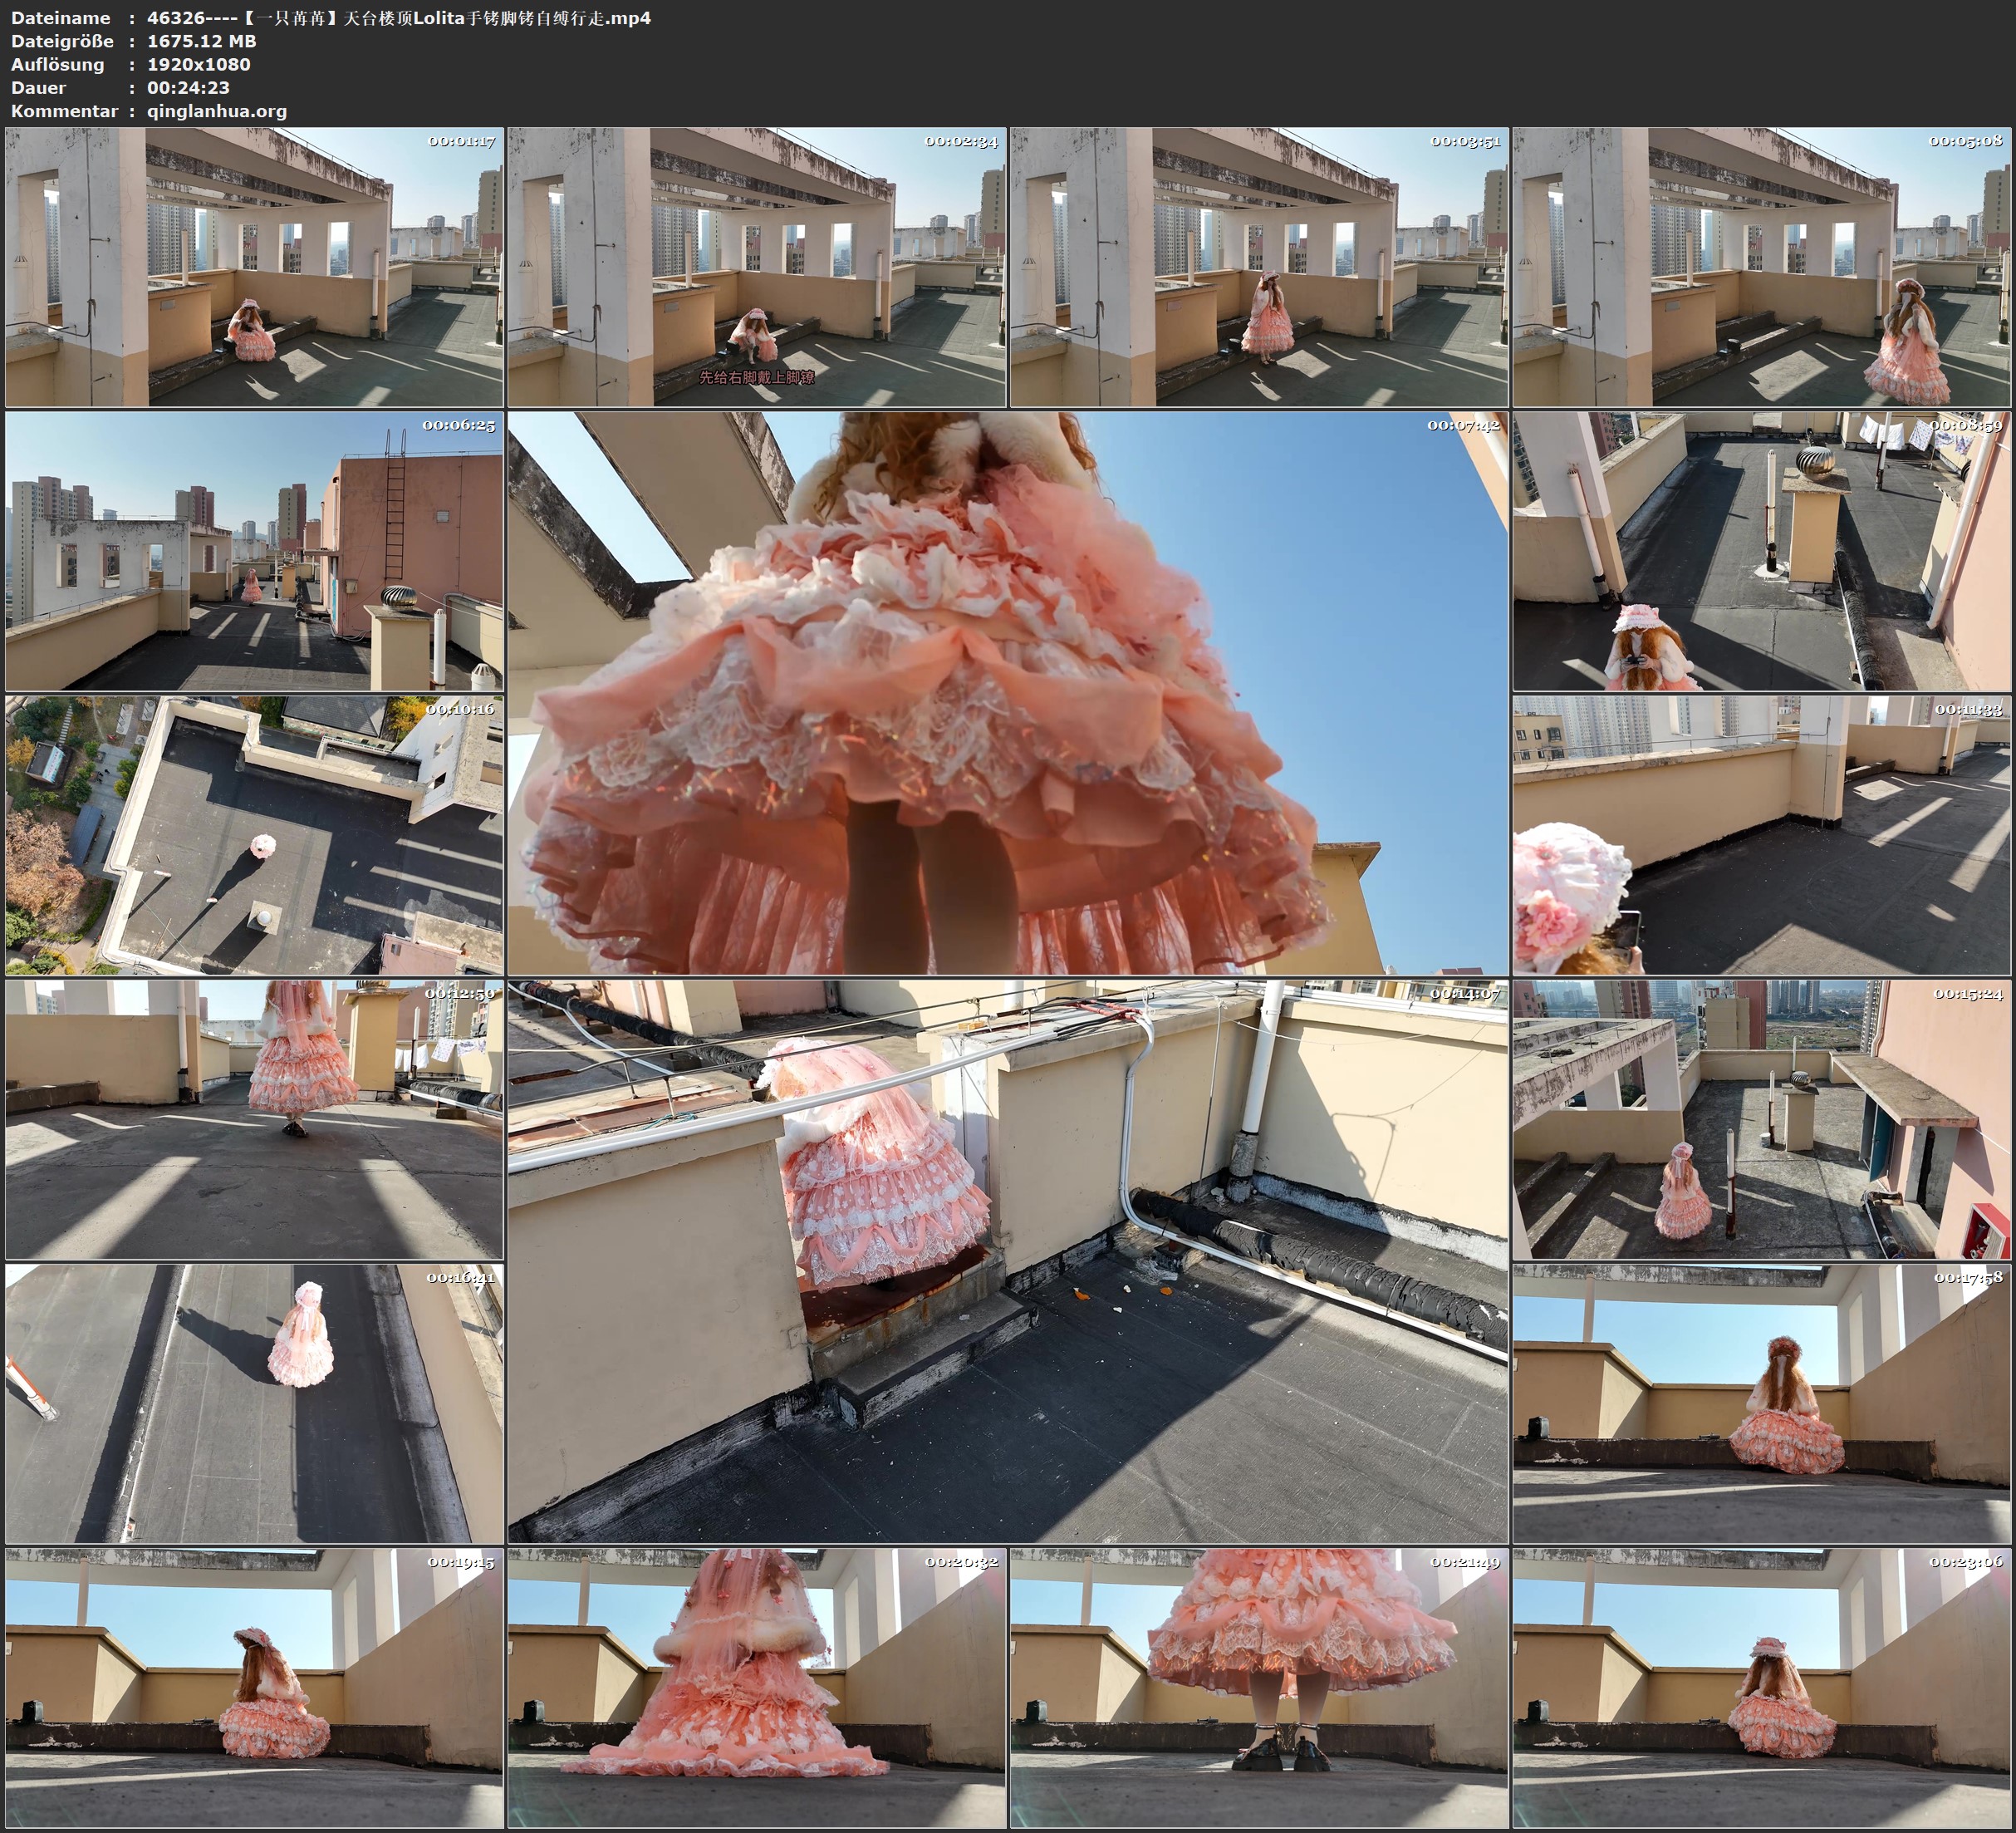Click the thumbnail at 00:20:32
2016x1833 pixels.
coord(757,1688)
